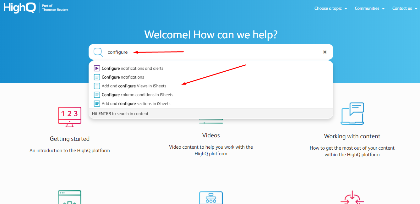Viewport: 420px width, 204px height.
Task: Open the Getting started link
Action: coord(69,139)
